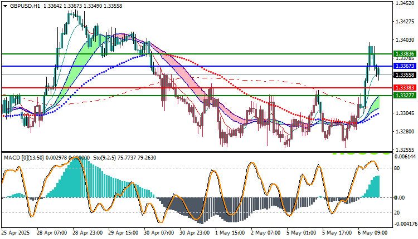Screen dimensions: 418x239
Task: Click the 1.32800 price scale value
Action: [405, 131]
